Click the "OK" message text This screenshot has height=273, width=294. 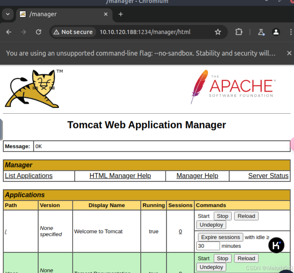click(39, 146)
